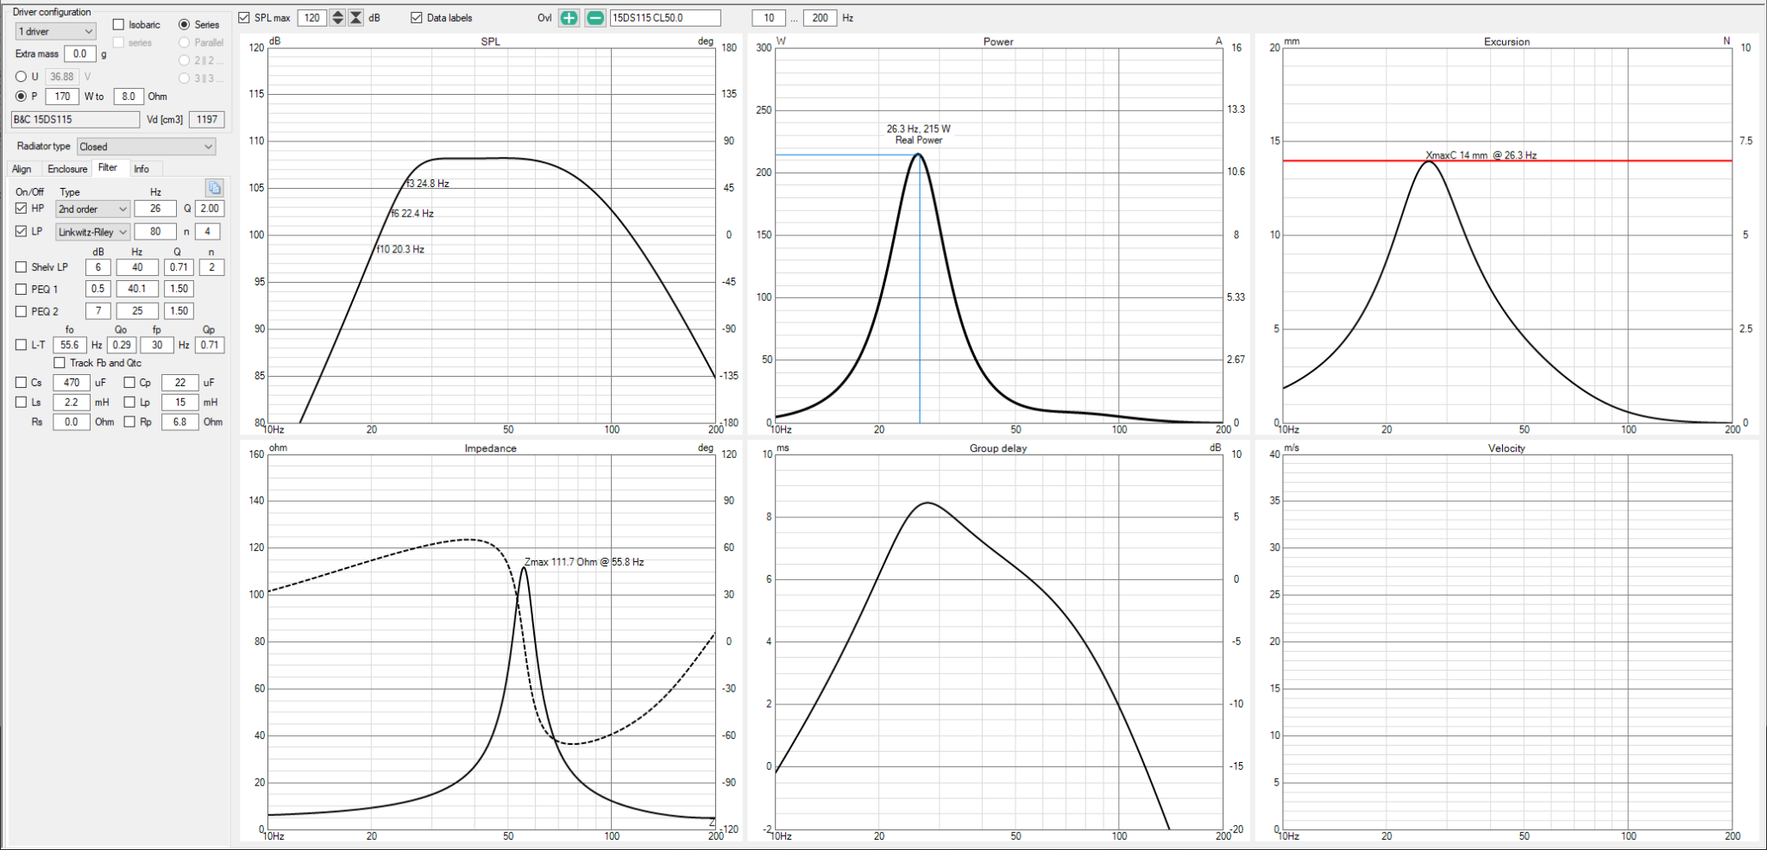Screen dimensions: 1767x850
Task: Click the Cs 470 uF field
Action: (x=72, y=383)
